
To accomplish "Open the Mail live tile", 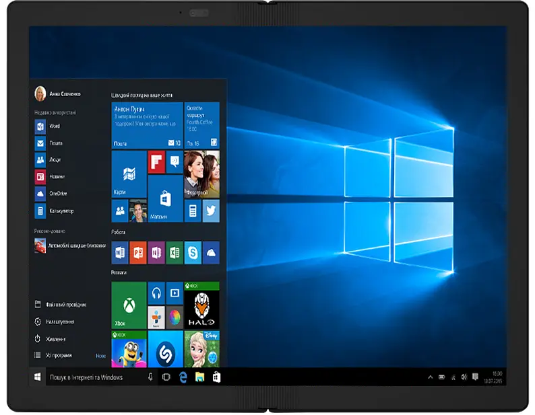I will [x=147, y=125].
